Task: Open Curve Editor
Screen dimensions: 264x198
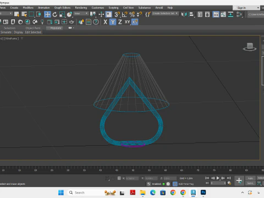Action: pos(223,14)
